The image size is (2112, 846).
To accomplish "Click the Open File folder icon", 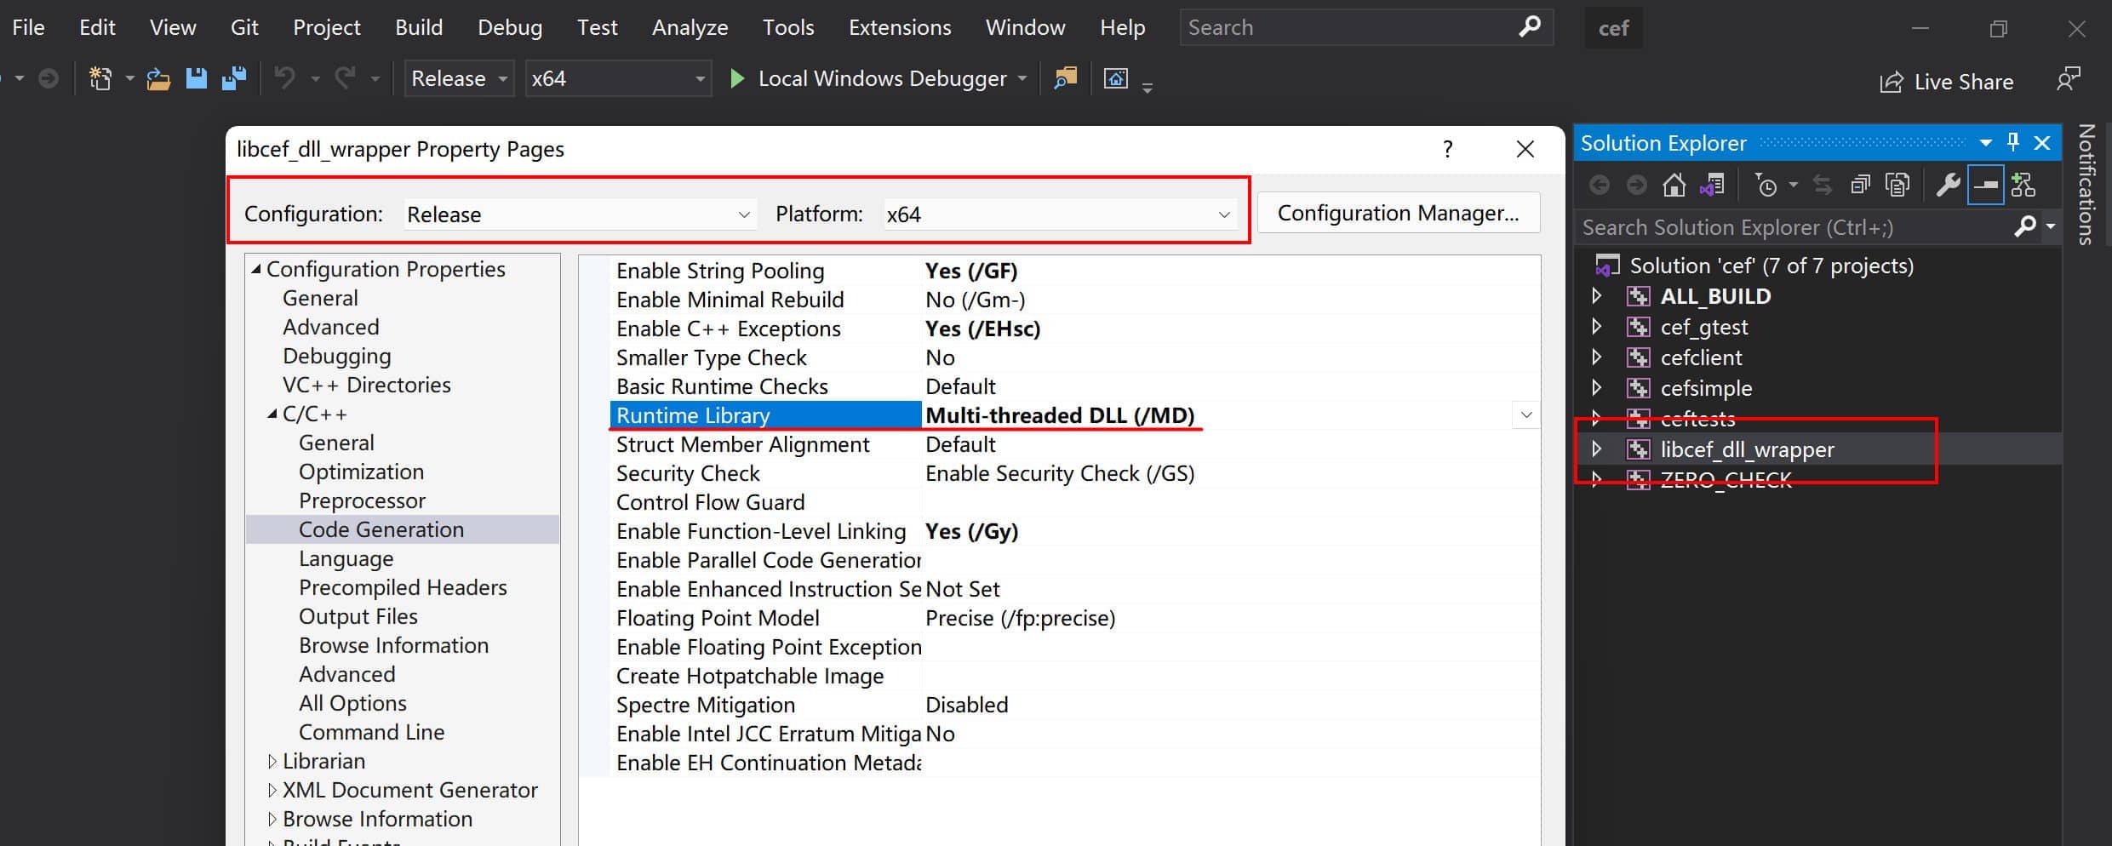I will 158,79.
